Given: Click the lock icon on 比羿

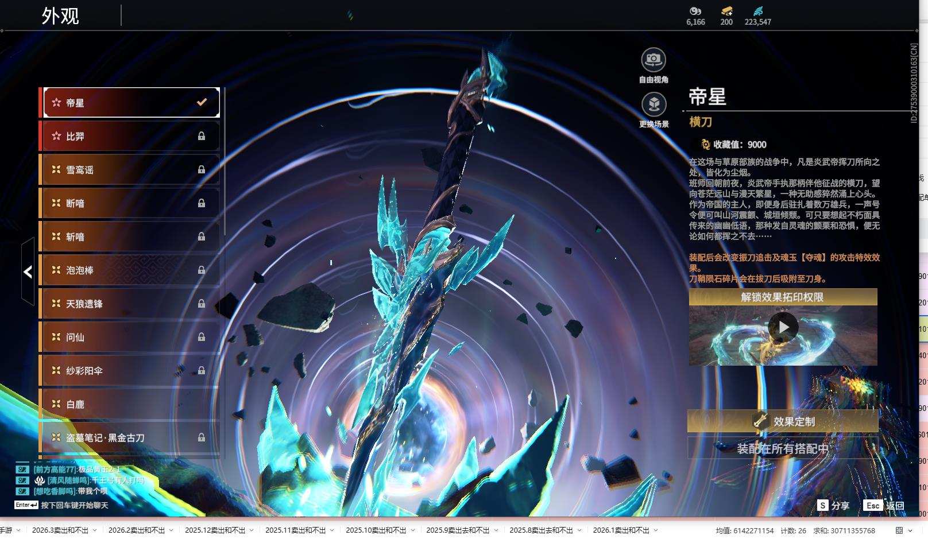Looking at the screenshot, I should click(x=202, y=136).
